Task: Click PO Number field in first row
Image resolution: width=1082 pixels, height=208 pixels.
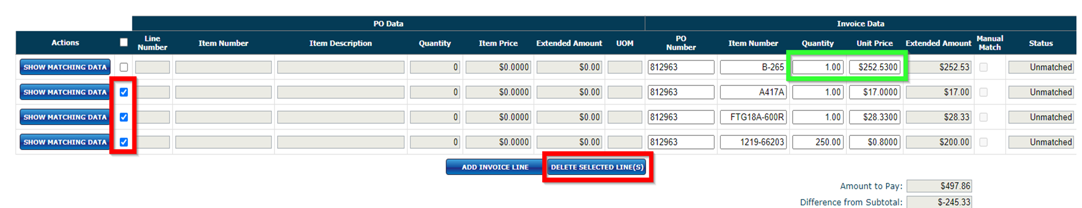Action: coord(681,67)
